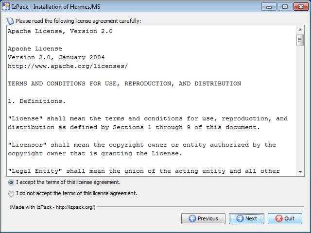This screenshot has height=233, width=311.
Task: Click the license scrollbar thumb
Action: 300,40
